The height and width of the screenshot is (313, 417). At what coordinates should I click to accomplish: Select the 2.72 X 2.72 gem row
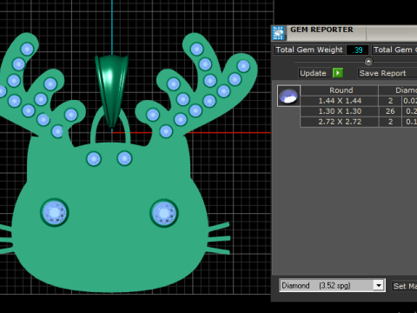coord(359,122)
